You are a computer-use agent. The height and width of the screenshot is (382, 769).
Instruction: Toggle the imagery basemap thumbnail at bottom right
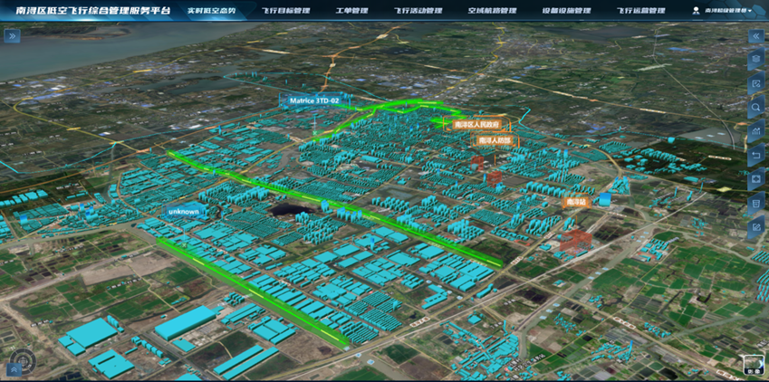754,364
